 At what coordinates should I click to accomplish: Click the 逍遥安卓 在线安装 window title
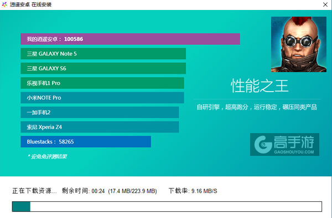coord(30,4)
